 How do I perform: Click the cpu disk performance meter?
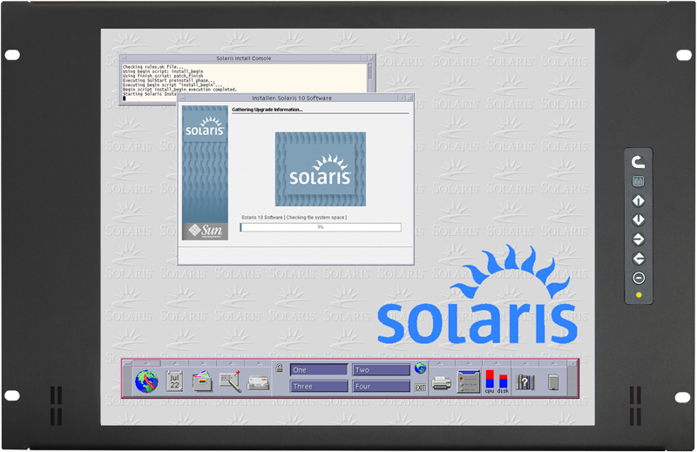point(497,381)
